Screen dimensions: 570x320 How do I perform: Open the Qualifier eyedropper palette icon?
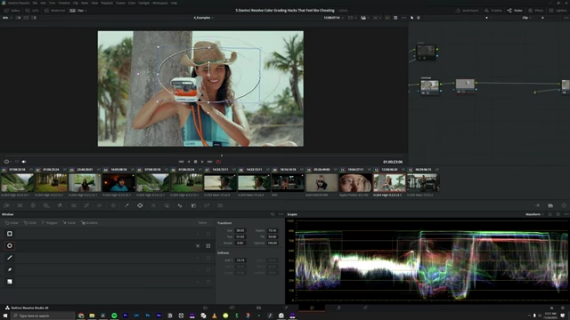pyautogui.click(x=126, y=205)
